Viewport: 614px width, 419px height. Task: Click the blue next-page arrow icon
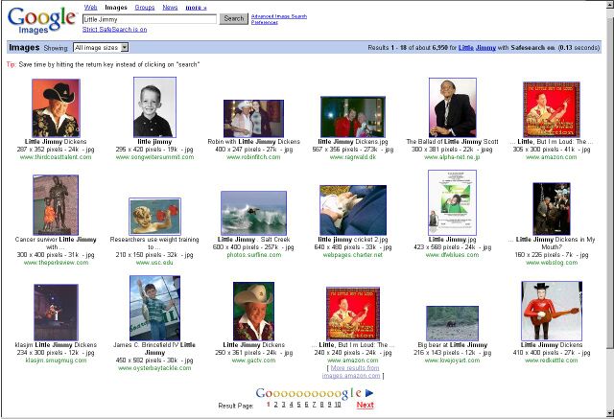pyautogui.click(x=369, y=392)
